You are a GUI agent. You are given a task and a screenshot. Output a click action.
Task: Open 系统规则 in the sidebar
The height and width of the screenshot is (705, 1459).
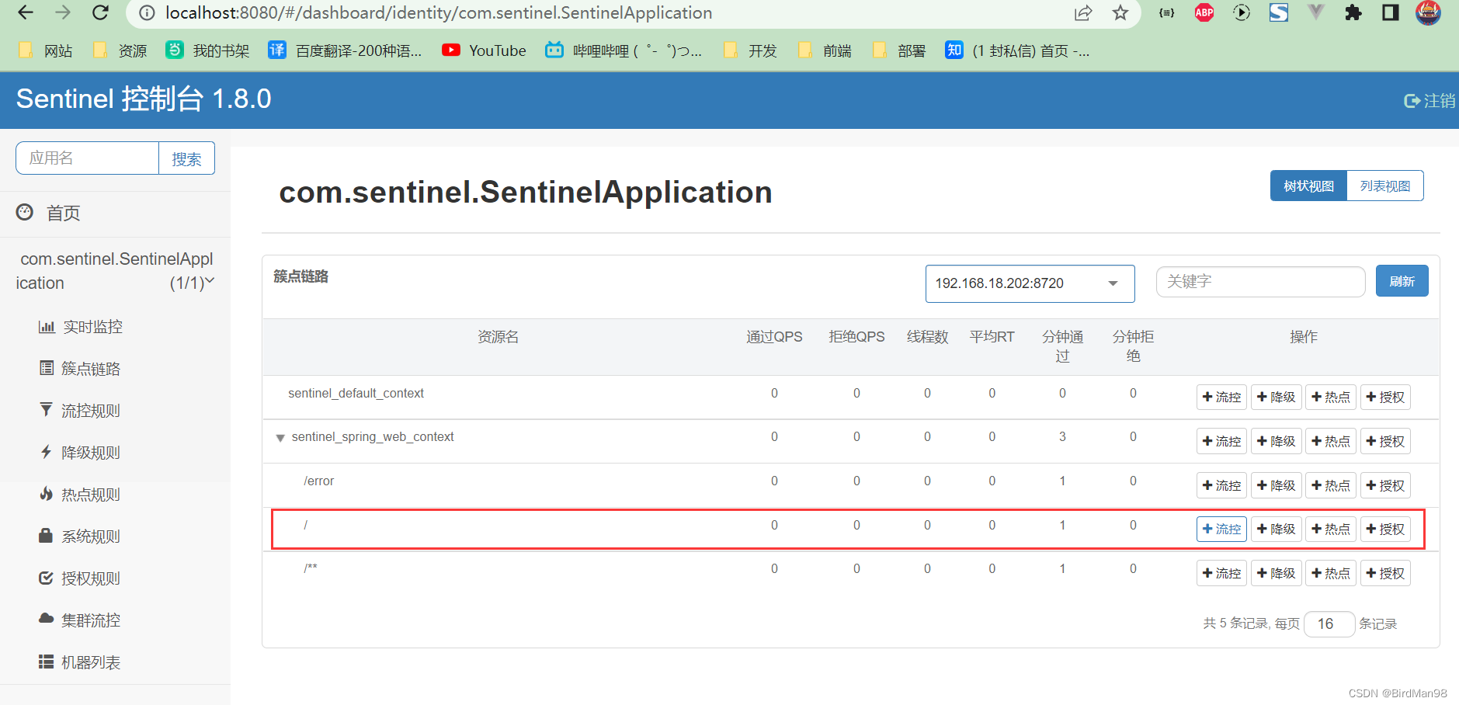[x=80, y=537]
